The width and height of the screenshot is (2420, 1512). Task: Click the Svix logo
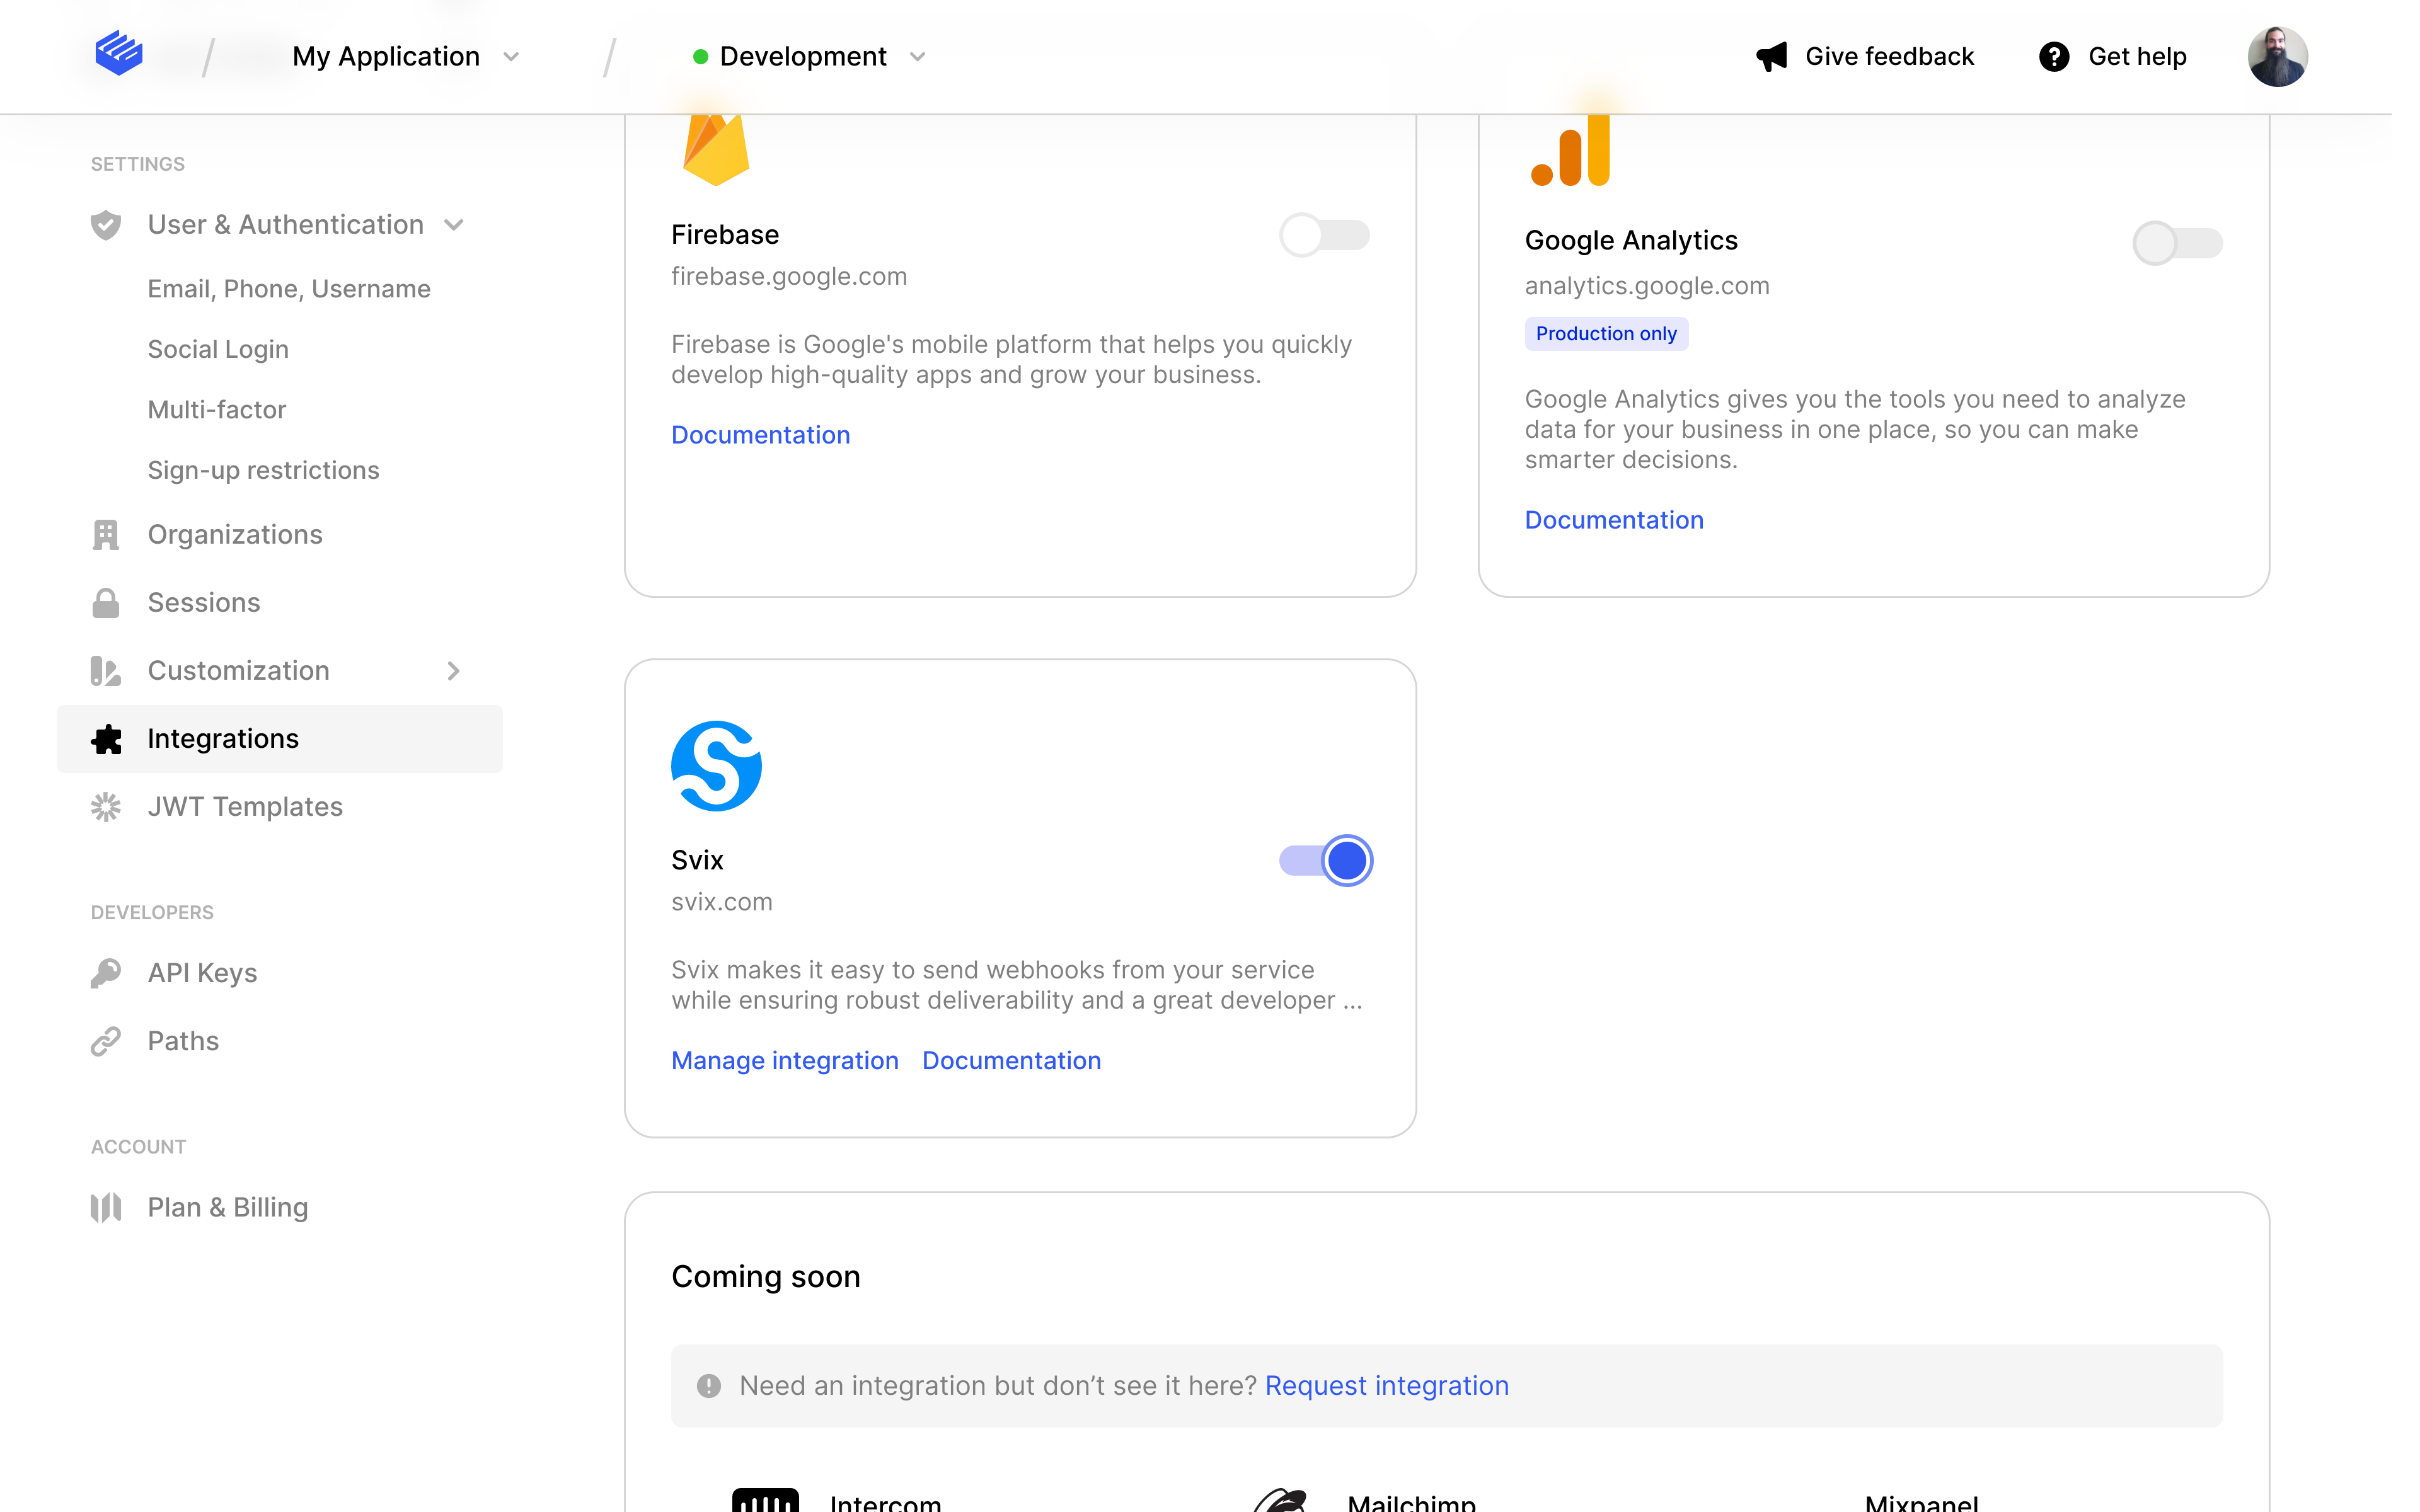pyautogui.click(x=716, y=766)
